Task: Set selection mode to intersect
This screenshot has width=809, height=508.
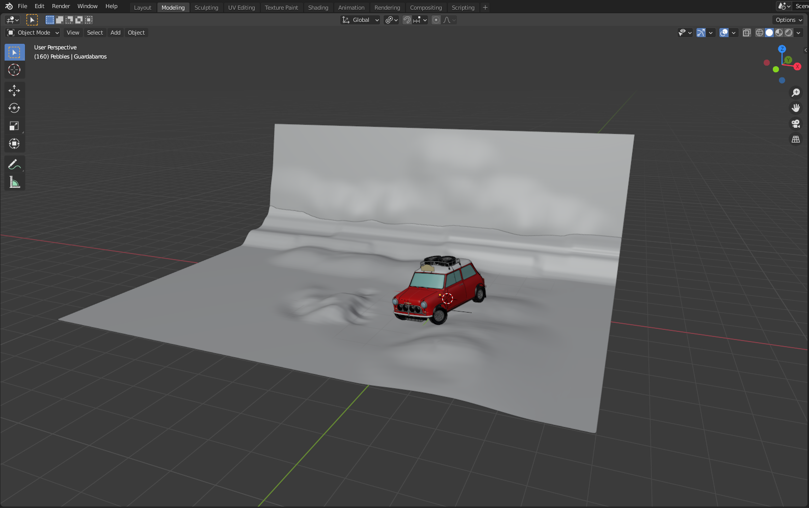Action: click(x=89, y=20)
